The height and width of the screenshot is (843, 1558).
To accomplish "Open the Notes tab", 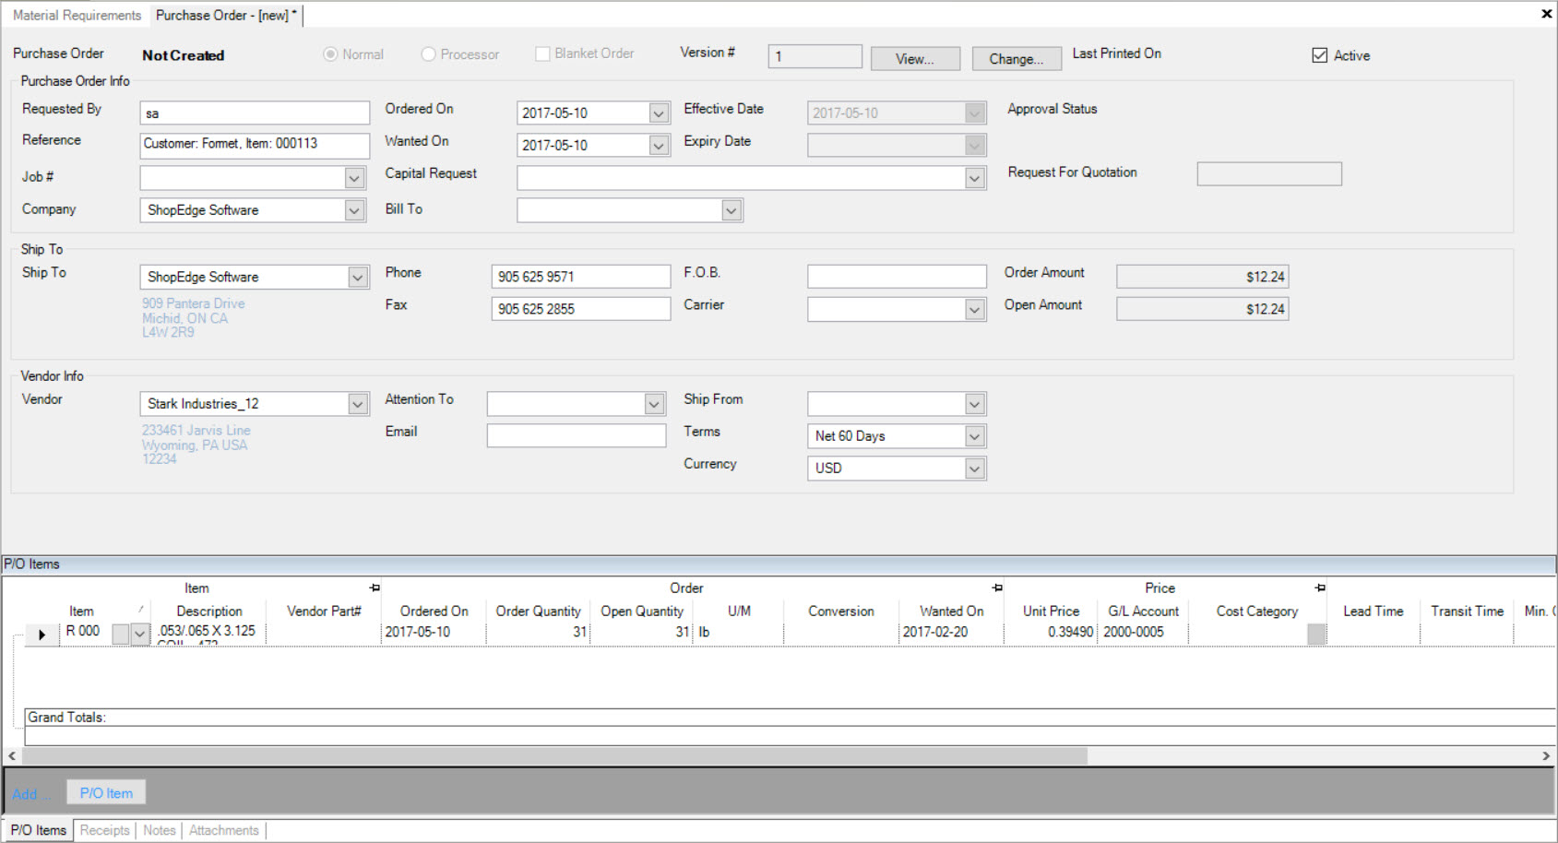I will [159, 830].
